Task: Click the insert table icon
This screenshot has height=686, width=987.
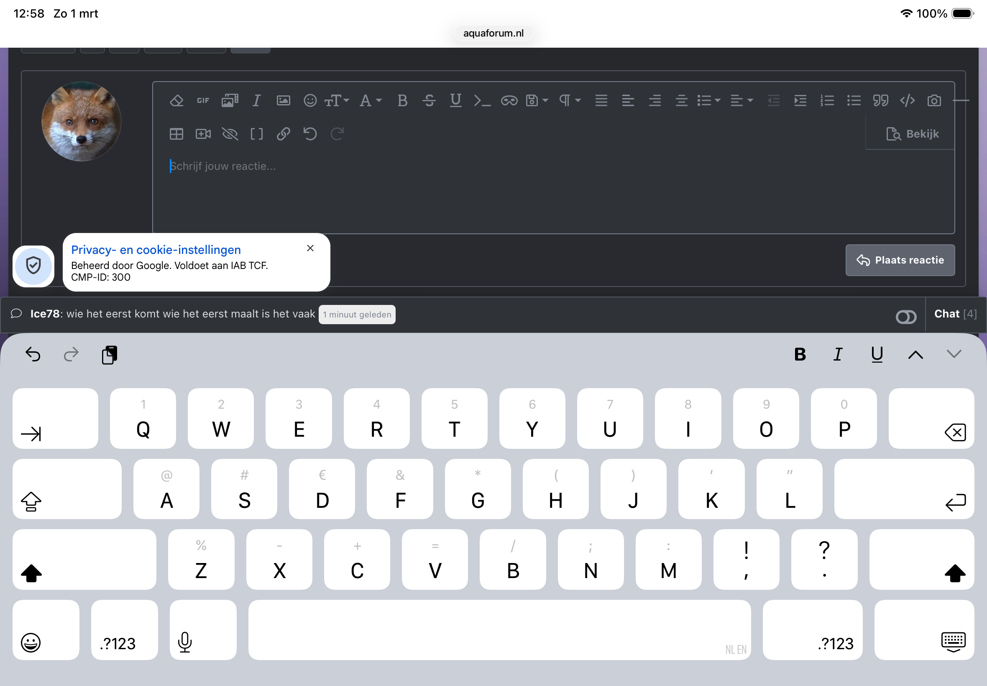Action: 176,134
